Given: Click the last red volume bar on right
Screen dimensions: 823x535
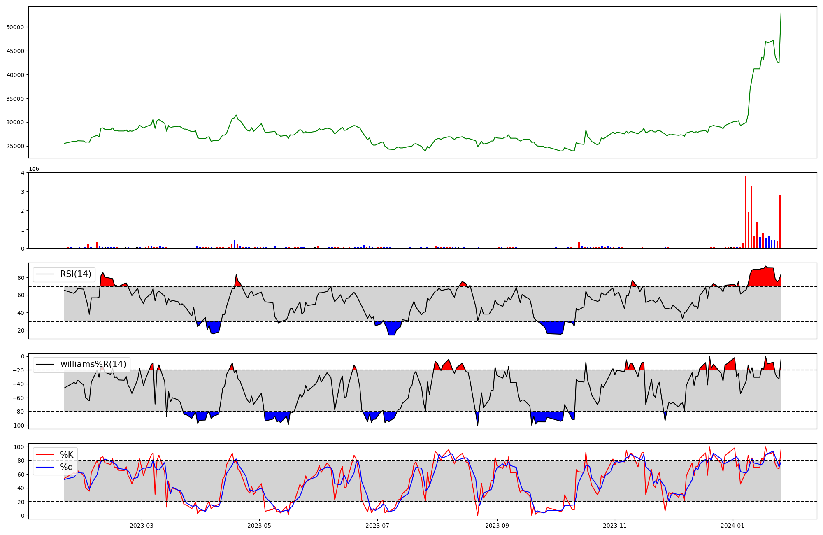Looking at the screenshot, I should tap(780, 222).
